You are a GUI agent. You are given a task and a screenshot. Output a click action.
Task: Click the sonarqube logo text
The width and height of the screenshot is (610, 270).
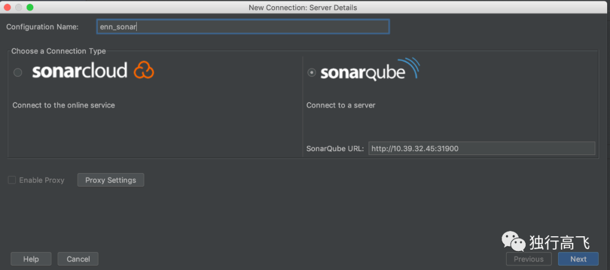(x=363, y=73)
